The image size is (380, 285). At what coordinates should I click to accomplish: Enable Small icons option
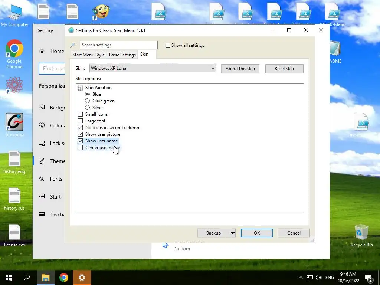click(x=80, y=114)
